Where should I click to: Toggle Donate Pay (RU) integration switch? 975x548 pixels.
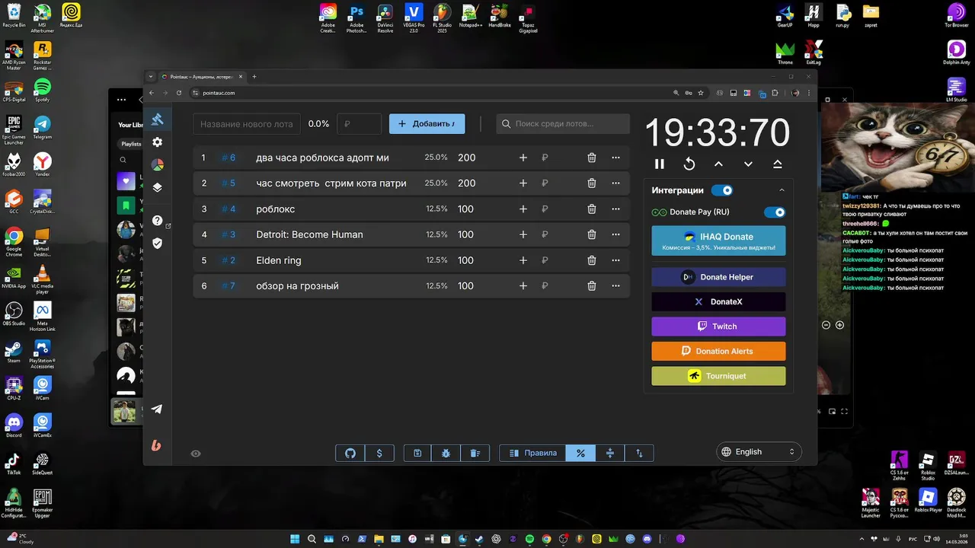[775, 212]
